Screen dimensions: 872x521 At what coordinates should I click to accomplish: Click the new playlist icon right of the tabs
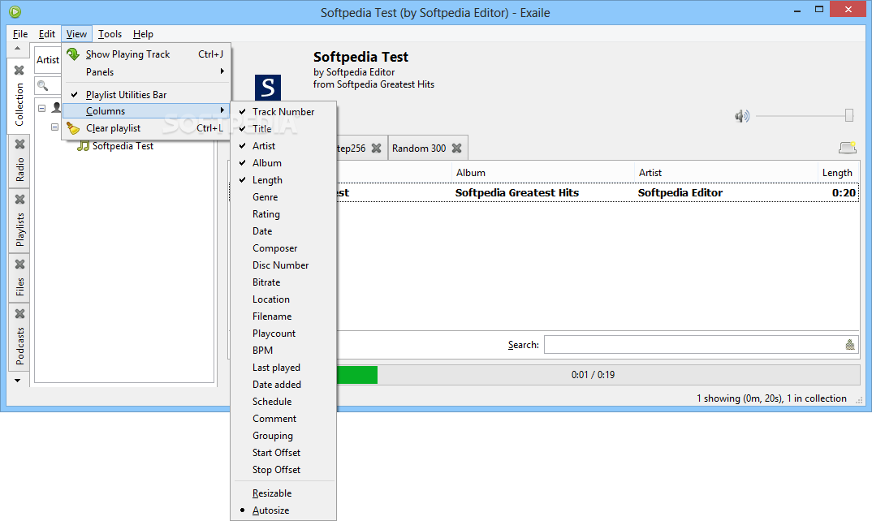tap(848, 148)
